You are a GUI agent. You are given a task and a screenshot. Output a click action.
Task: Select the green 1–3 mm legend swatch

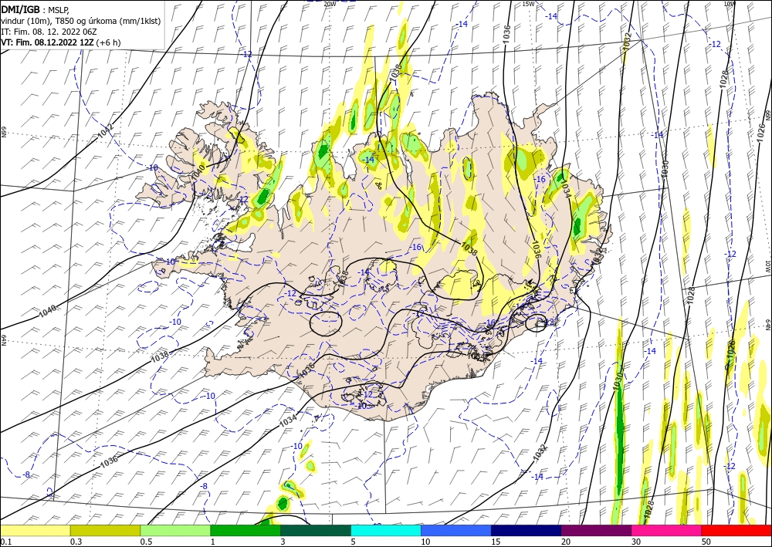coord(245,530)
